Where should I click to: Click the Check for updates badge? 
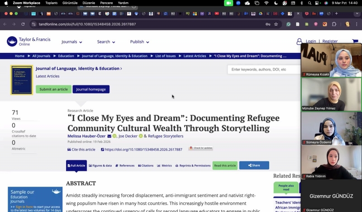pos(200,148)
